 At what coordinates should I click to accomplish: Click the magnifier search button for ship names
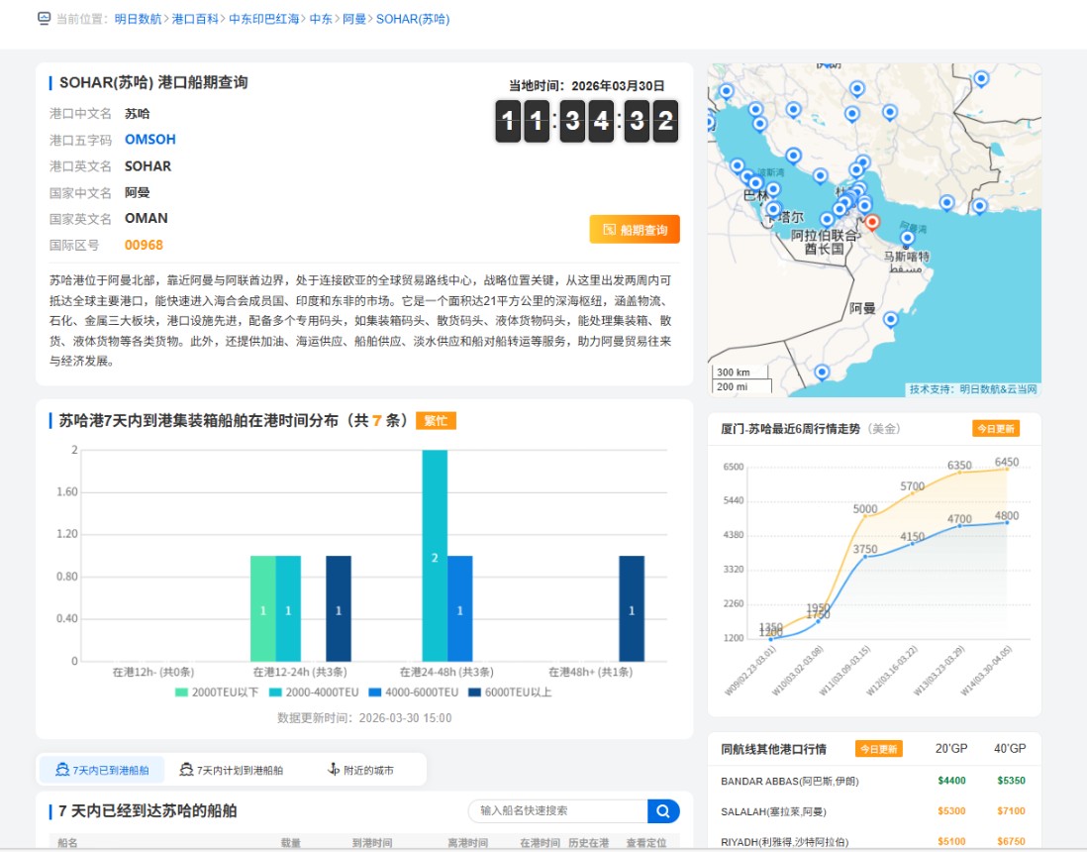(x=663, y=810)
